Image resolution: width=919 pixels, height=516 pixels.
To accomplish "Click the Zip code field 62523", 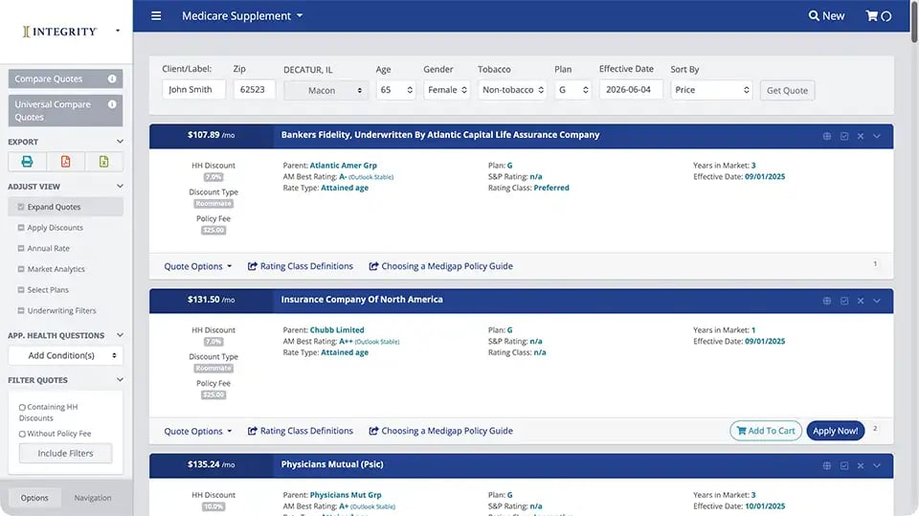I will click(255, 89).
